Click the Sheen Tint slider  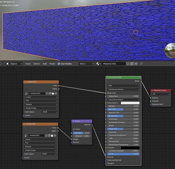click(123, 129)
